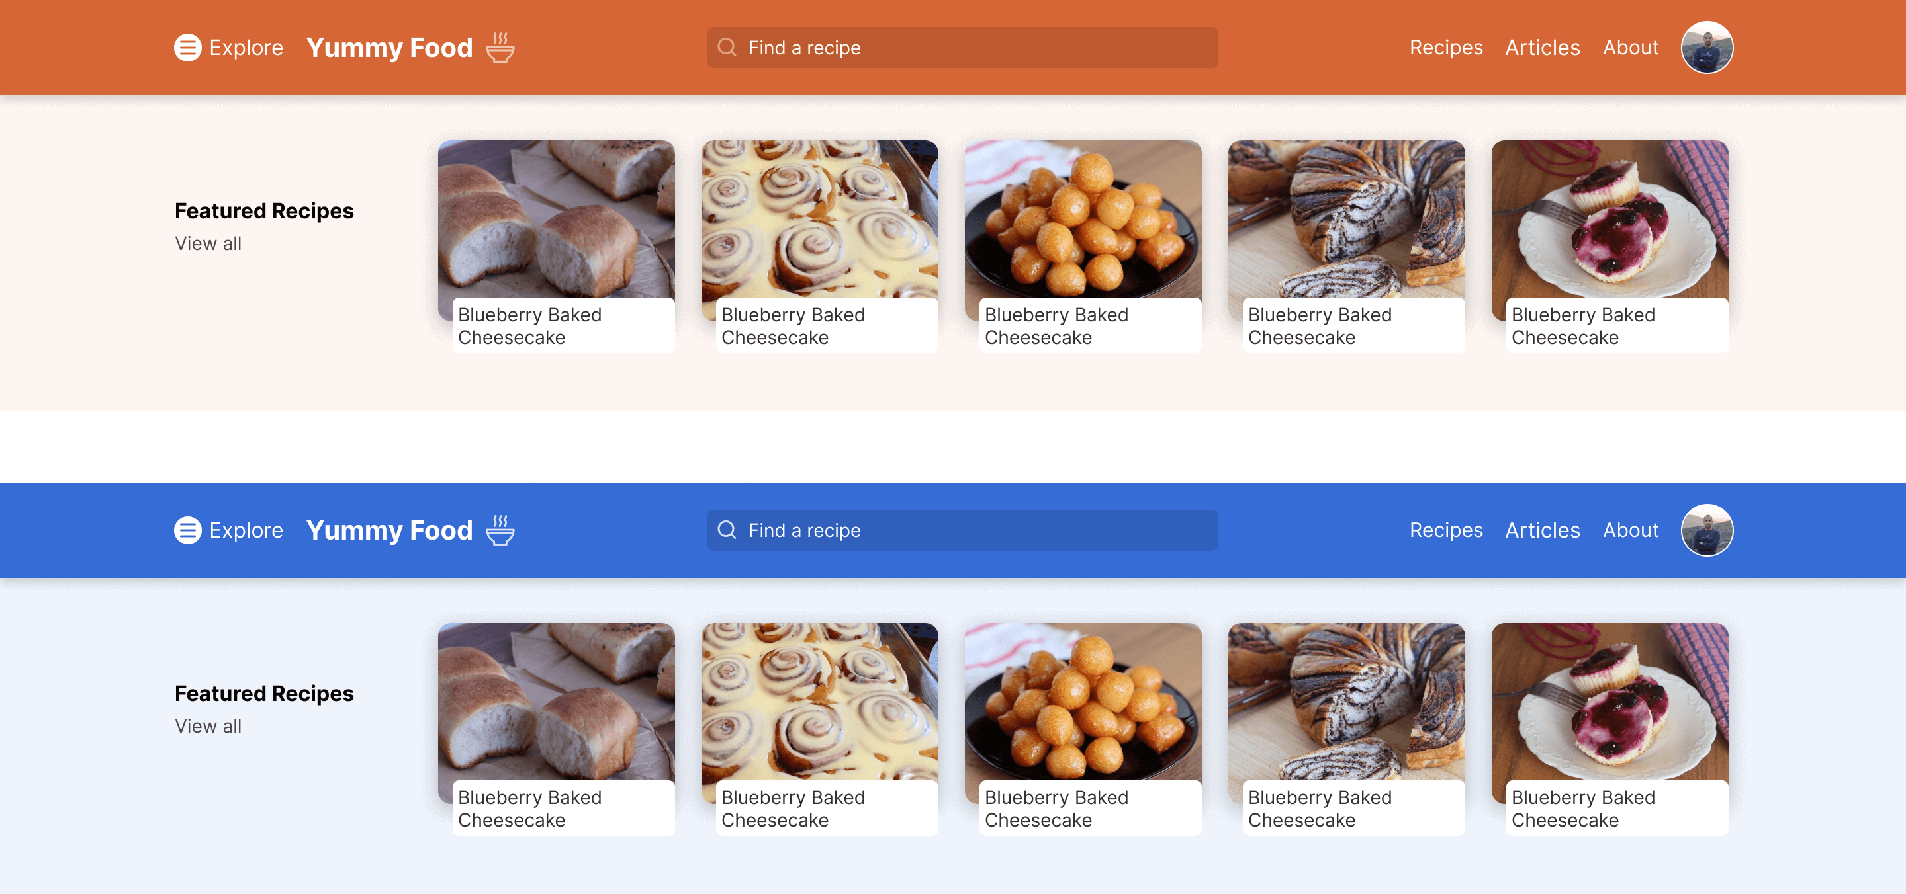Click View all under blue-themed Featured Recipes
Image resolution: width=1906 pixels, height=894 pixels.
tap(208, 726)
